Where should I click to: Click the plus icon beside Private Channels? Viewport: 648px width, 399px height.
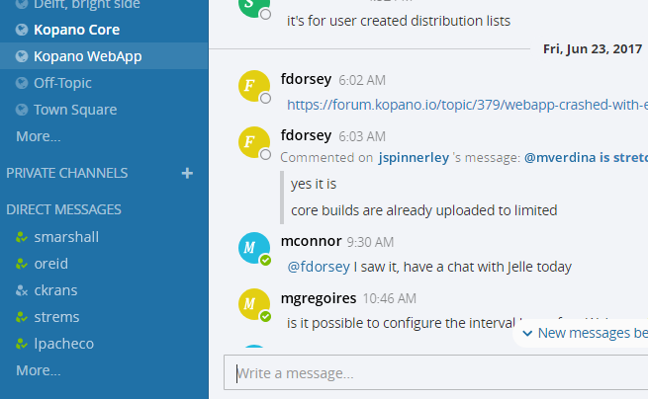pos(187,174)
